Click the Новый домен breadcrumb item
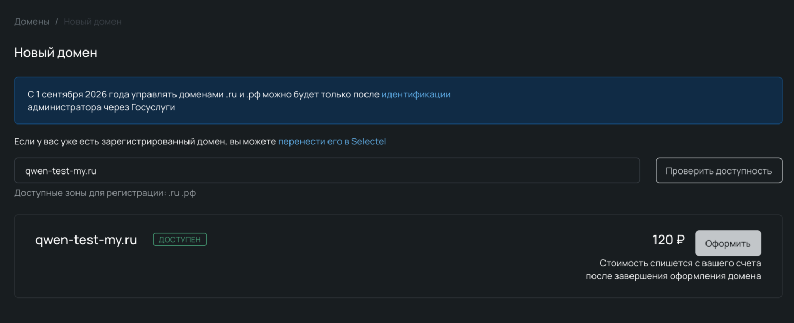794x323 pixels. coord(93,22)
